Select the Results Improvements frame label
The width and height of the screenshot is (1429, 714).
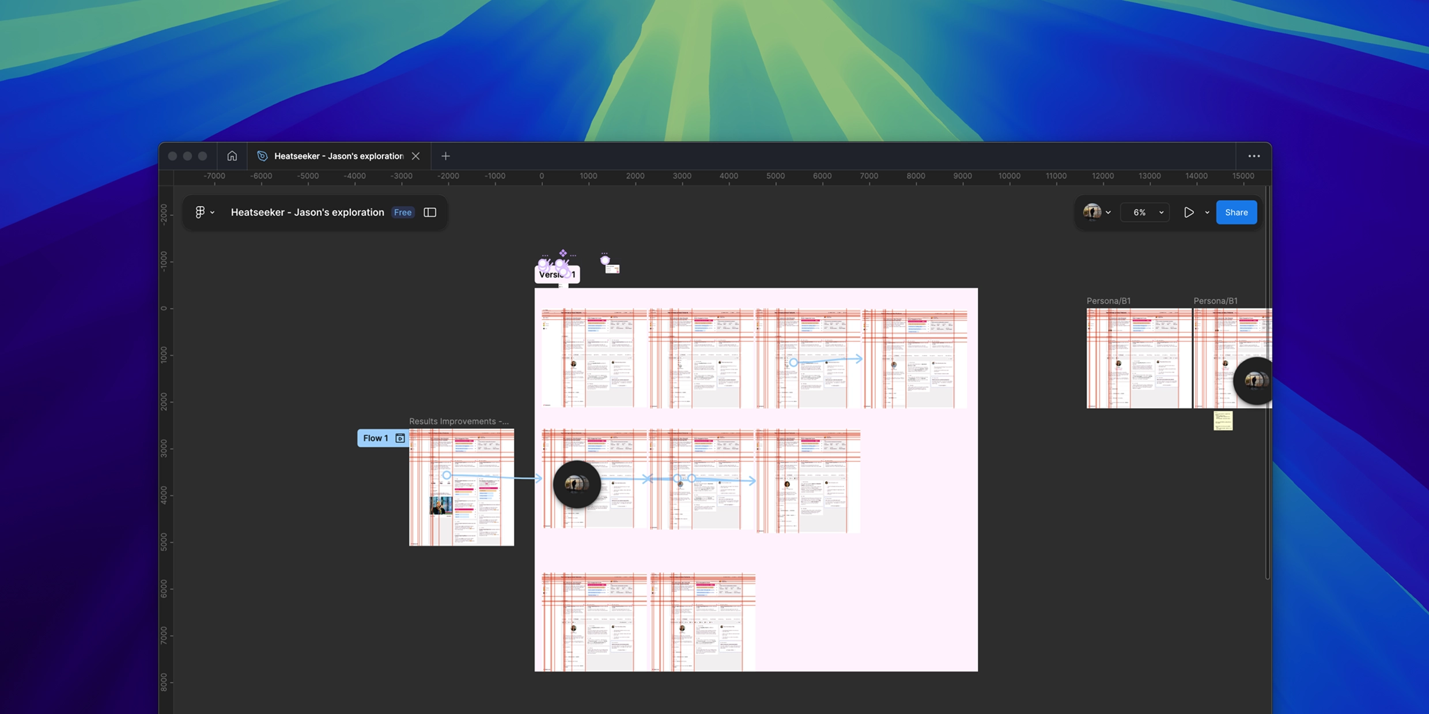coord(458,421)
